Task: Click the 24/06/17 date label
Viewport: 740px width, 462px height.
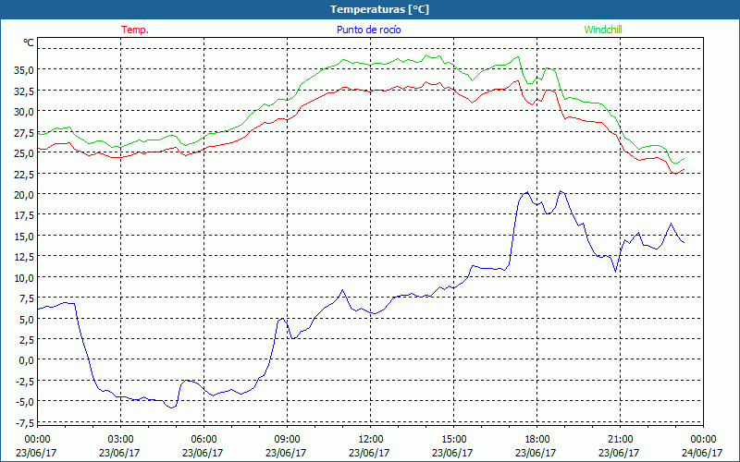Action: tap(703, 453)
